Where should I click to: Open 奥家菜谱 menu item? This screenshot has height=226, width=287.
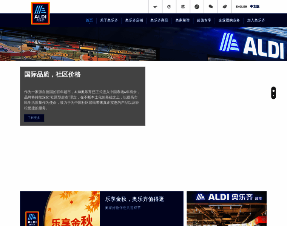(x=182, y=20)
